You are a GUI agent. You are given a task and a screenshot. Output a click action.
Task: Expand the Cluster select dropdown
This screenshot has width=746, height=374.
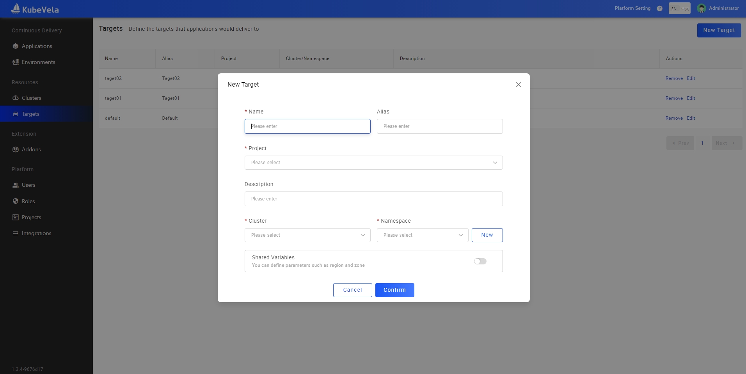tap(307, 235)
